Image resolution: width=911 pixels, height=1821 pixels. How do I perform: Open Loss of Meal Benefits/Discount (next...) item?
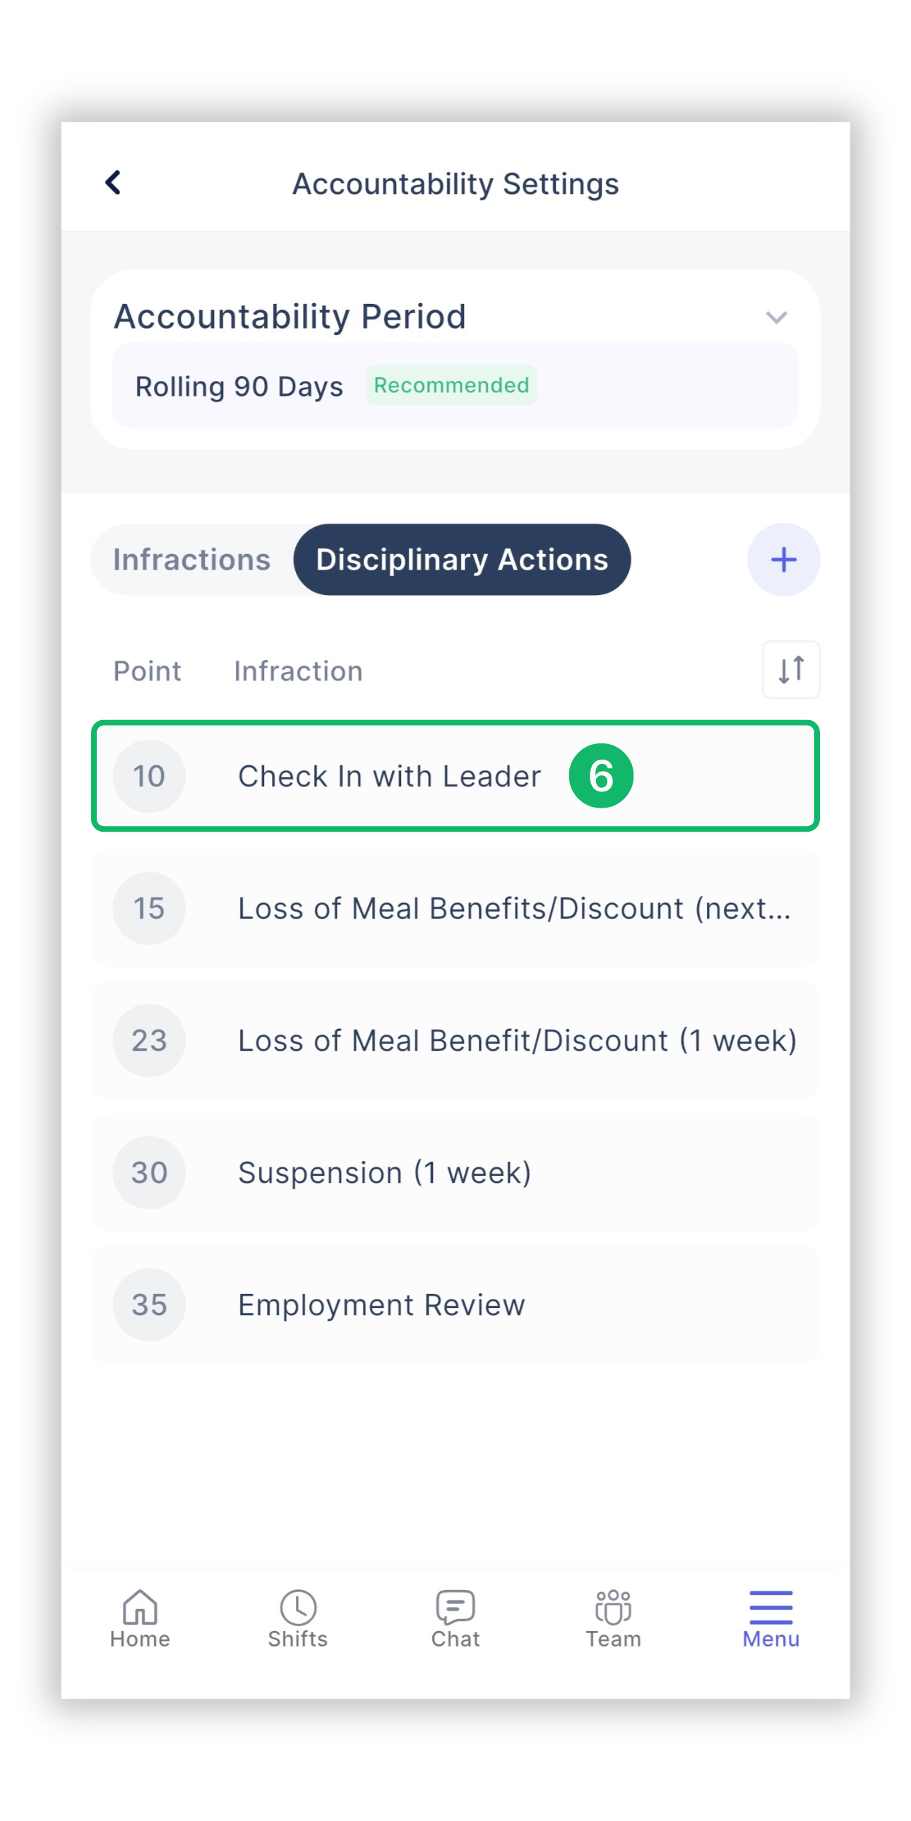pyautogui.click(x=455, y=907)
